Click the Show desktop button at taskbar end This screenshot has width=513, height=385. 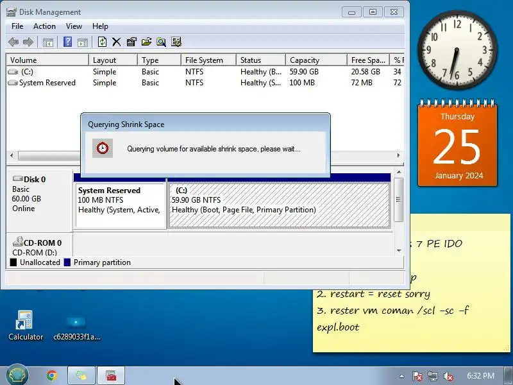pos(509,375)
